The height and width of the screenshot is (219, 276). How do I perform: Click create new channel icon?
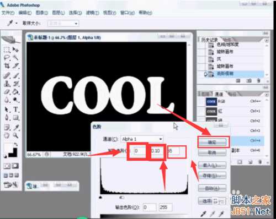(250, 162)
